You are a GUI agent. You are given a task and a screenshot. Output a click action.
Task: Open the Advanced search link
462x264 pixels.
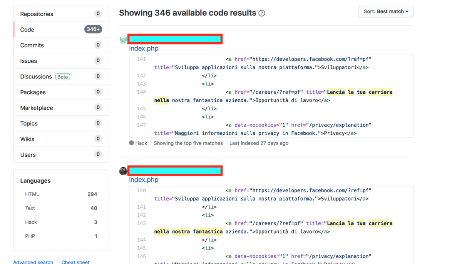(33, 262)
